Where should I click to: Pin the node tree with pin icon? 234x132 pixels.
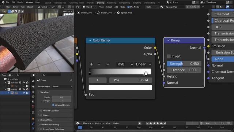[x=203, y=7]
